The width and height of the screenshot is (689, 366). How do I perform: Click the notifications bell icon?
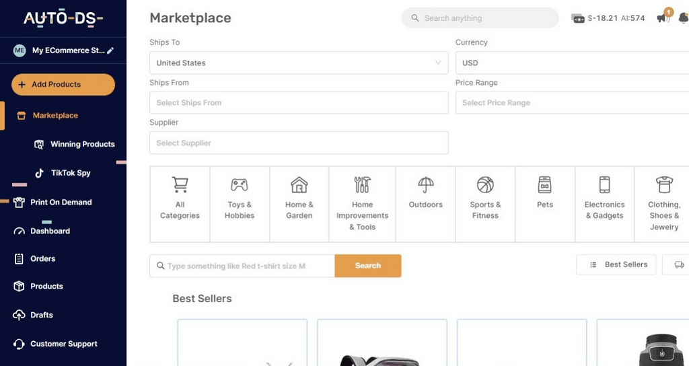tap(684, 18)
